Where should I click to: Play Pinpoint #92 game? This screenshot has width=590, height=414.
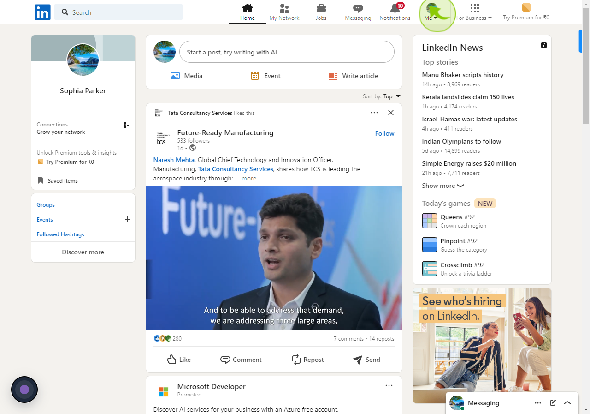[454, 245]
